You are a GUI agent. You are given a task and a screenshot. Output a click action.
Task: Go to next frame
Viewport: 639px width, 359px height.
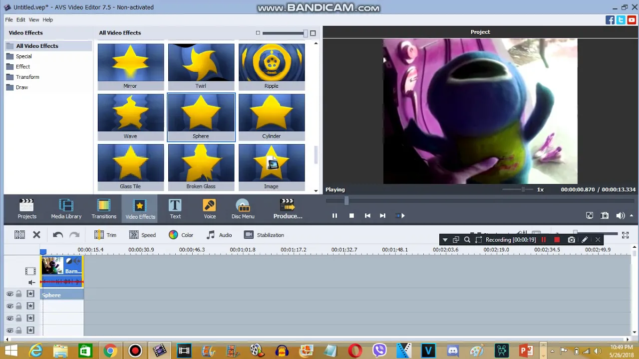[382, 216]
